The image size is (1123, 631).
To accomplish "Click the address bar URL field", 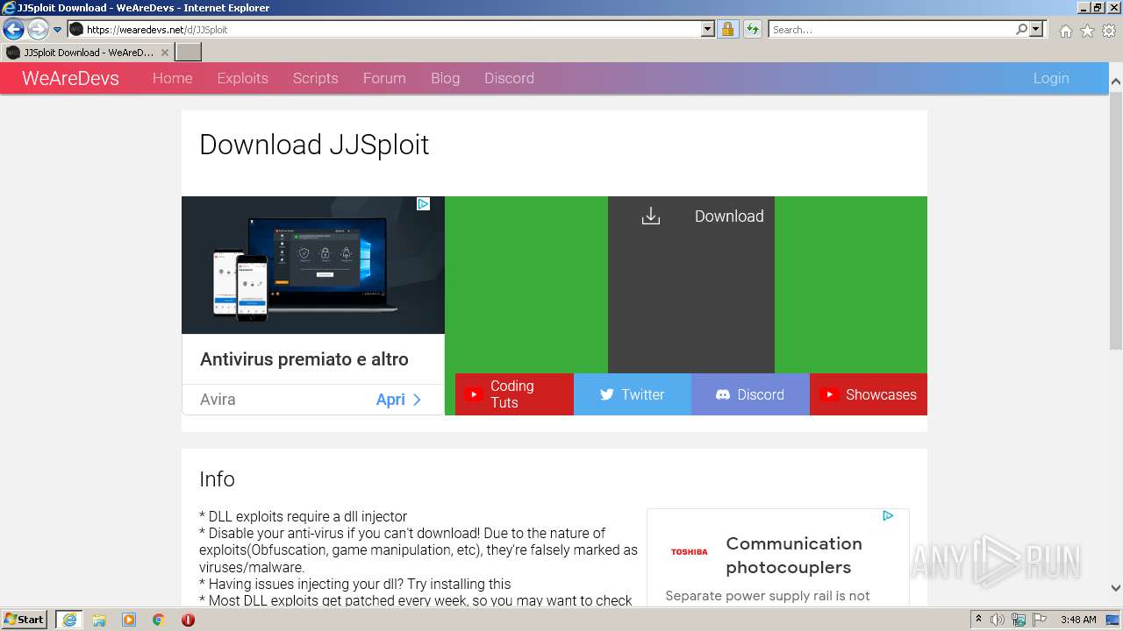I will (x=391, y=29).
